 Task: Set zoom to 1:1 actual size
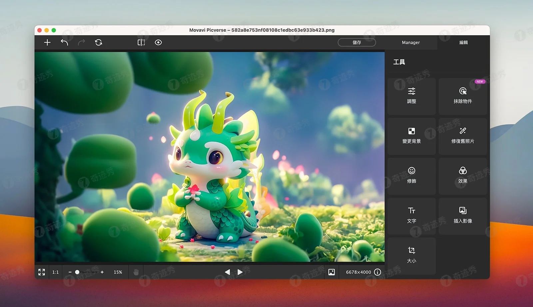[55, 272]
